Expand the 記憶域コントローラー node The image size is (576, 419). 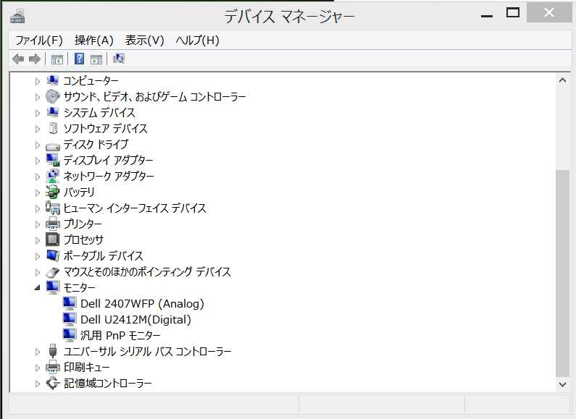[x=38, y=384]
